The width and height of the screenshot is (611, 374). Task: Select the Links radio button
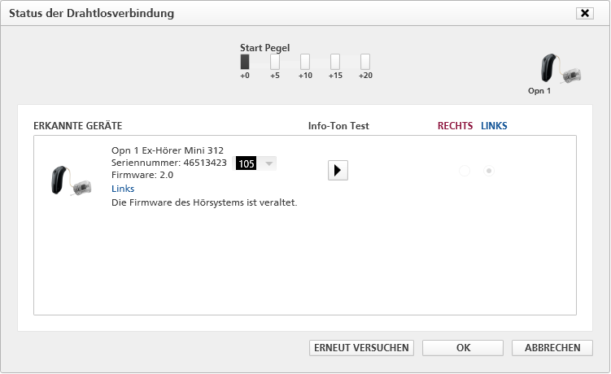[x=489, y=171]
